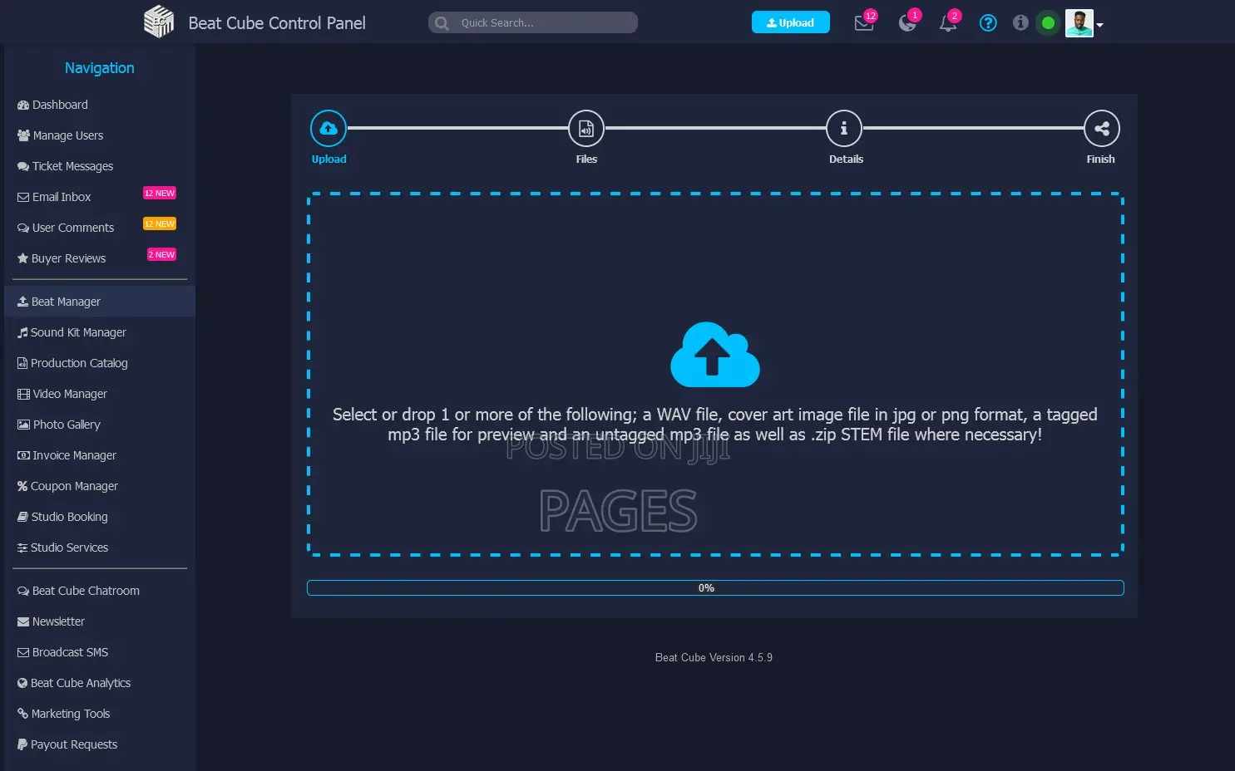The height and width of the screenshot is (771, 1235).
Task: Click the blue Upload button
Action: pos(791,22)
